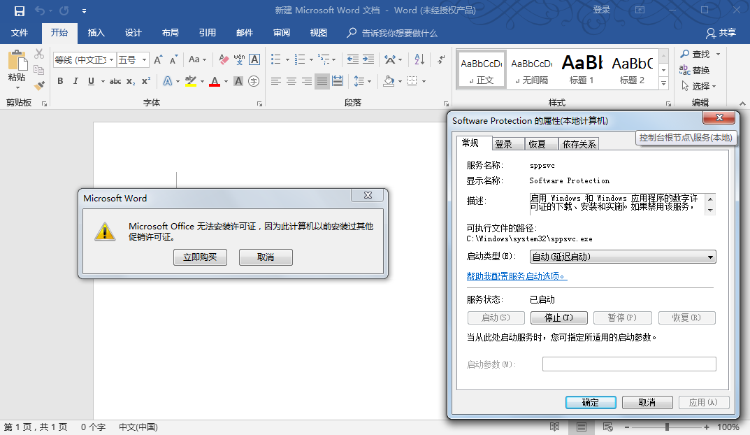Toggle superscript x² formatting

click(146, 81)
